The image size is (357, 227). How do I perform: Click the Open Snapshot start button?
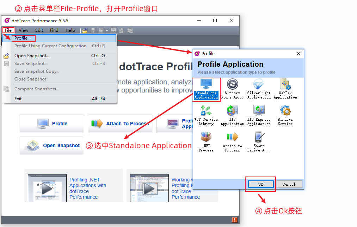pyautogui.click(x=52, y=145)
